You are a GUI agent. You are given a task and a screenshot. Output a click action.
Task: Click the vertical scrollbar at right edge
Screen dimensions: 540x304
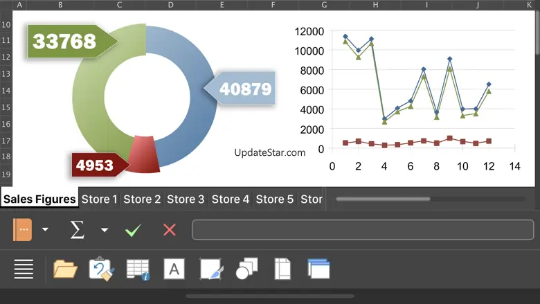[538, 33]
